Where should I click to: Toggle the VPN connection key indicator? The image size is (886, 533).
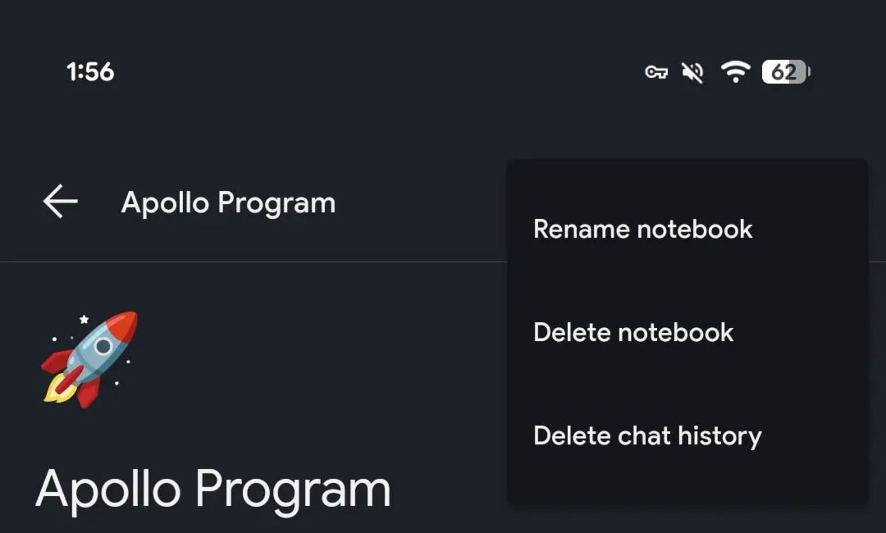pos(658,71)
